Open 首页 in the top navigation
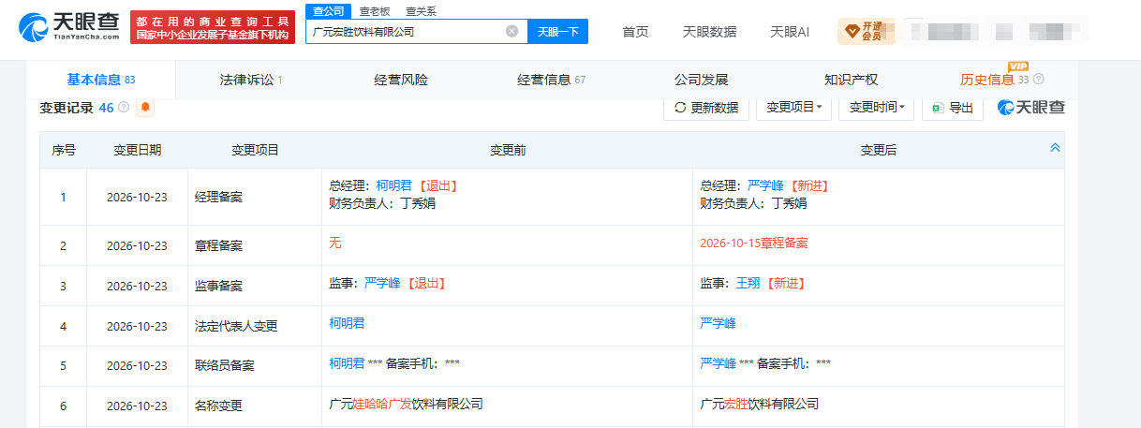The width and height of the screenshot is (1141, 428). 635,32
